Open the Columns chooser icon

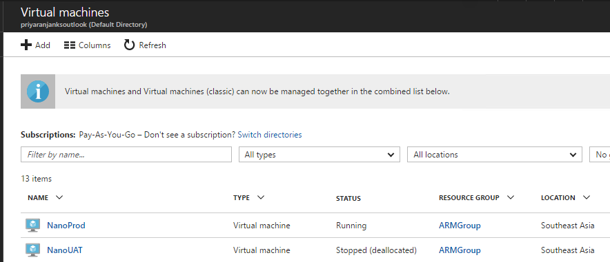pos(70,45)
